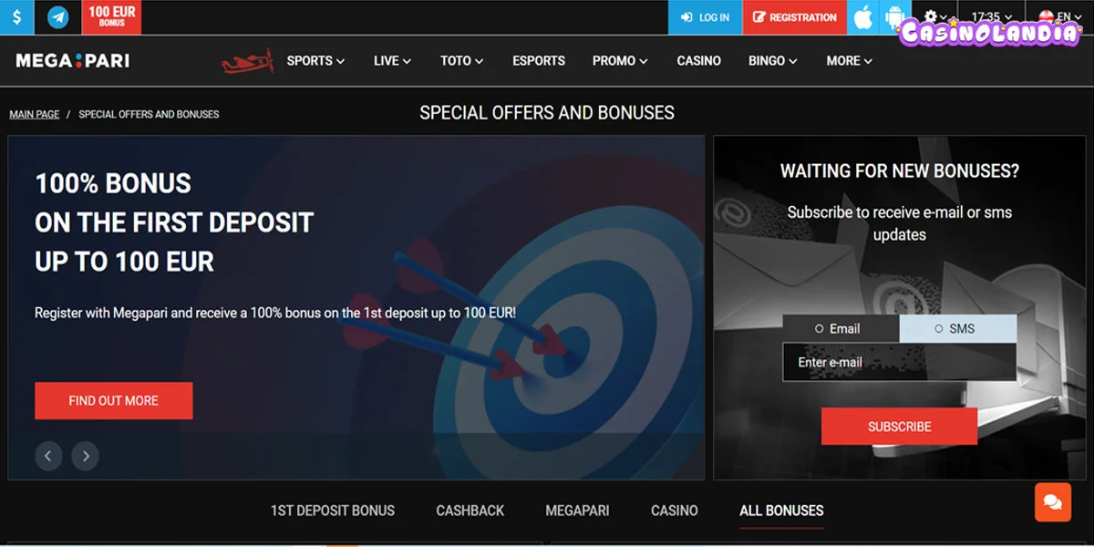Viewport: 1094px width, 547px height.
Task: Follow the MAIN PAGE breadcrumb link
Action: (35, 115)
